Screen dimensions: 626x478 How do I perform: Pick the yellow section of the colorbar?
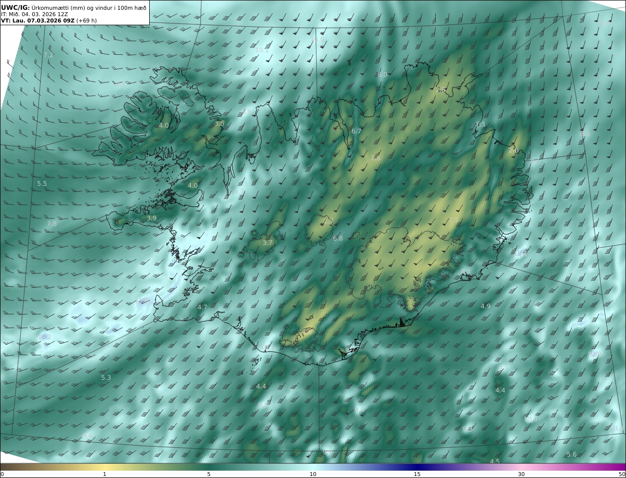point(104,467)
